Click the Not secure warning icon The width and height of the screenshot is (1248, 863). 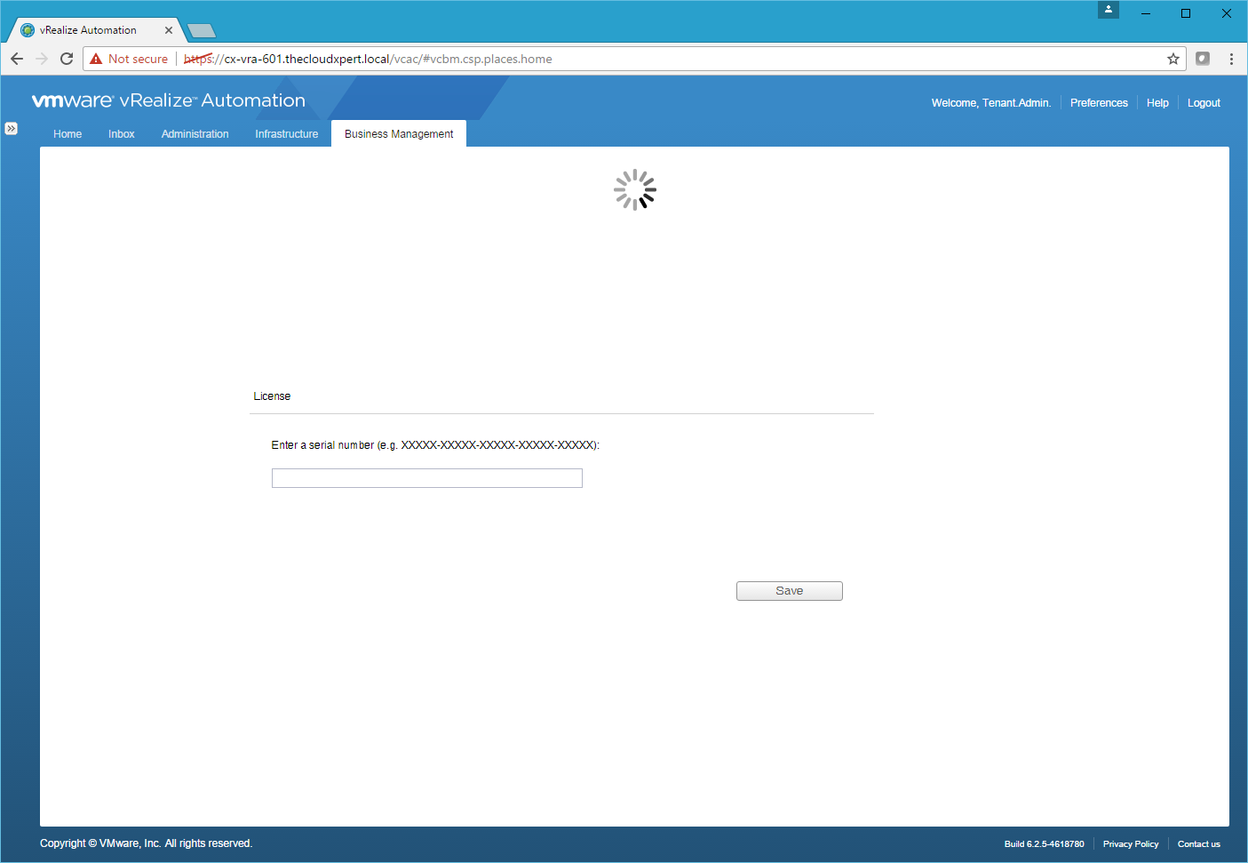pyautogui.click(x=97, y=59)
